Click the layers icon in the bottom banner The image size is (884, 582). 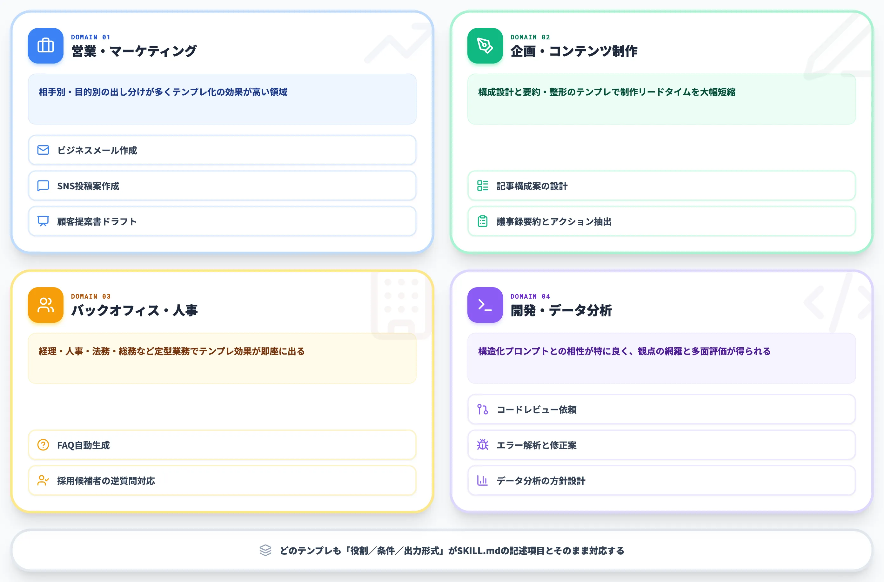[265, 551]
